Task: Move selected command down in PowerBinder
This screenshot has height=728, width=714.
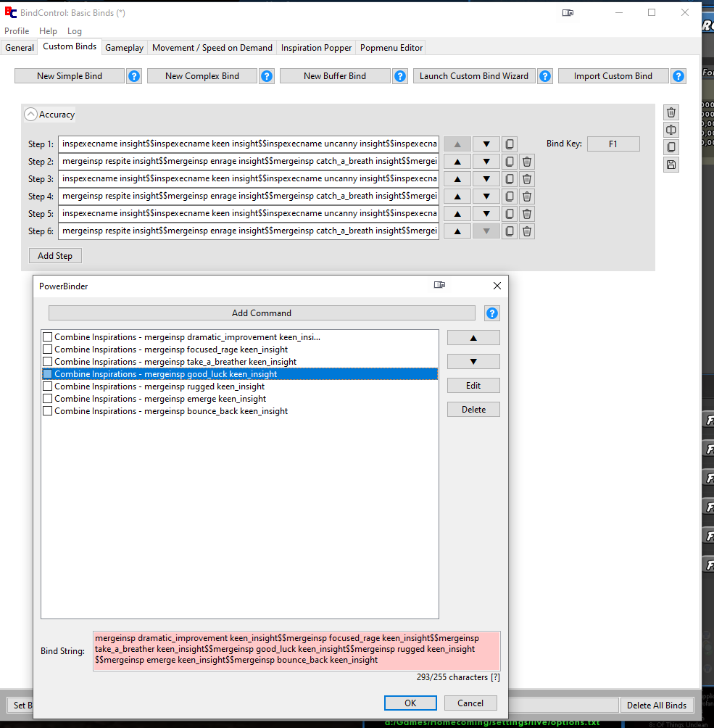Action: click(473, 361)
